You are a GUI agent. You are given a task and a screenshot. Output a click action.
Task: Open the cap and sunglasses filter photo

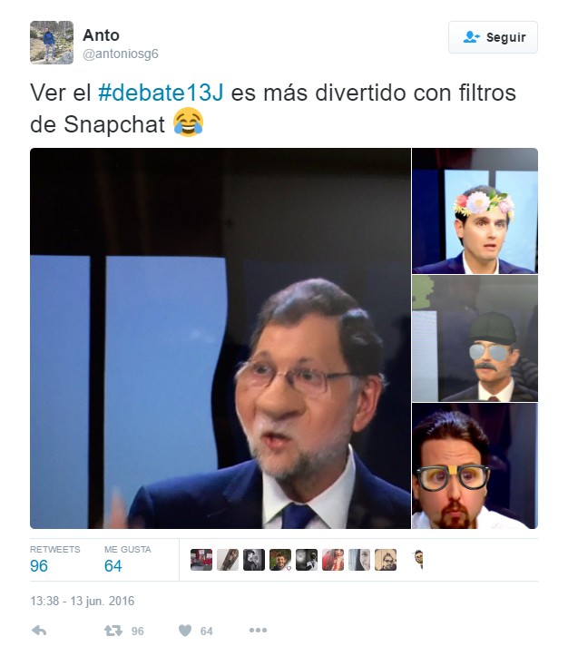[x=475, y=338]
